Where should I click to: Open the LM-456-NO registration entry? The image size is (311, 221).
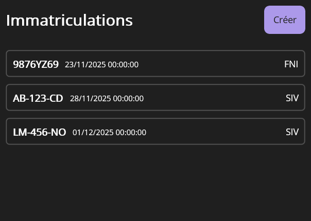(155, 132)
